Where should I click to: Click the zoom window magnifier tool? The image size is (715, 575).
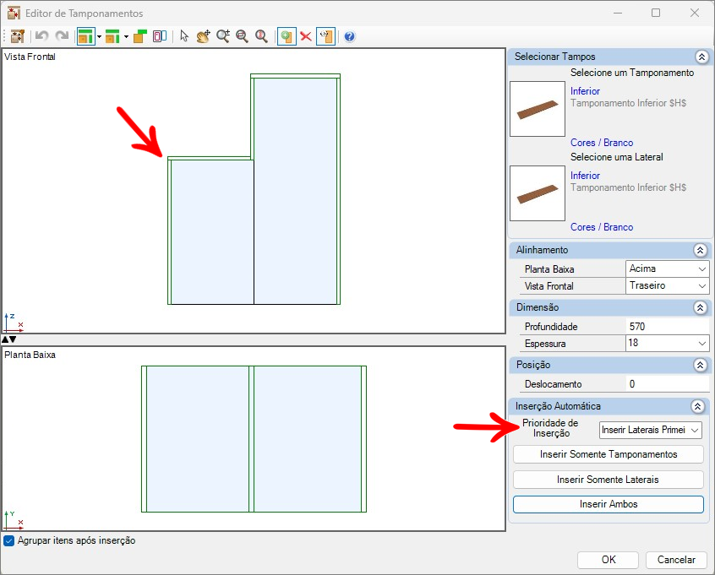[242, 36]
